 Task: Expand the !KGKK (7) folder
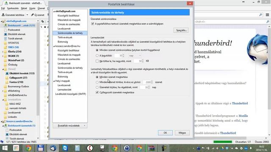(3, 56)
